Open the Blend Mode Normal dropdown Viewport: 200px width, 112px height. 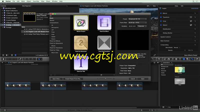coord(177,48)
